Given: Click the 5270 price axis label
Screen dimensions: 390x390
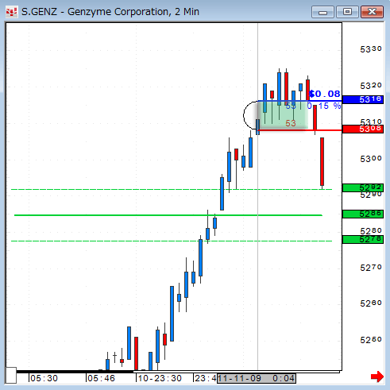Looking at the screenshot, I should tap(371, 268).
